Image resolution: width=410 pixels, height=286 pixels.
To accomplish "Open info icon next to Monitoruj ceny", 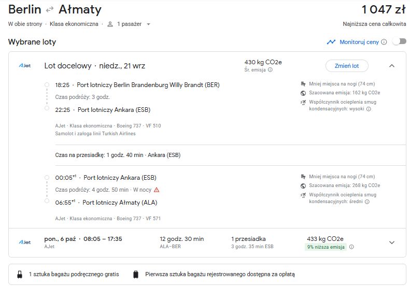I will (x=384, y=42).
